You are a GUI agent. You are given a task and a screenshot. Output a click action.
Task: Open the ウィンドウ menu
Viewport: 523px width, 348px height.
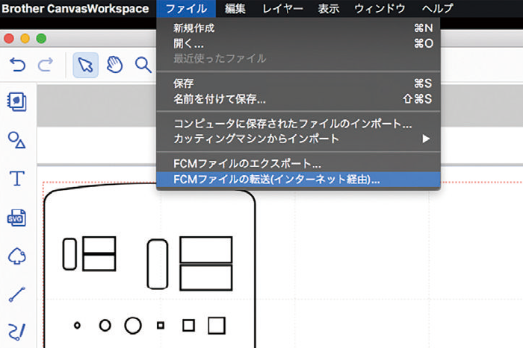click(380, 9)
